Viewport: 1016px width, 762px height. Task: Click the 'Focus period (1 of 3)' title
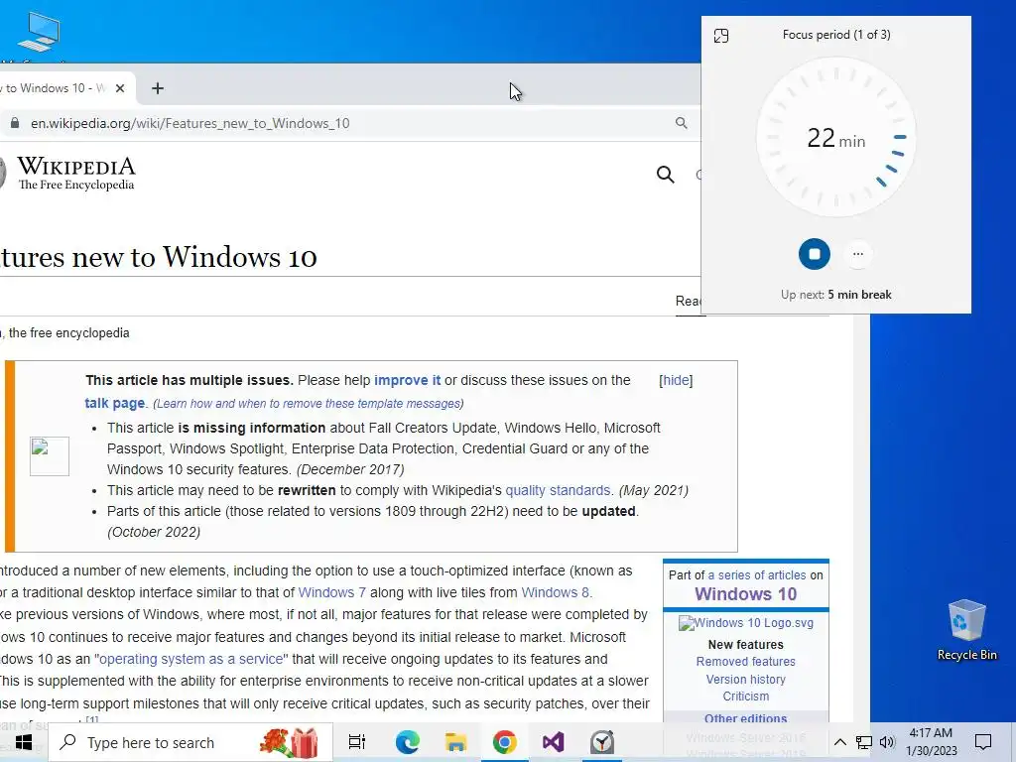click(835, 35)
